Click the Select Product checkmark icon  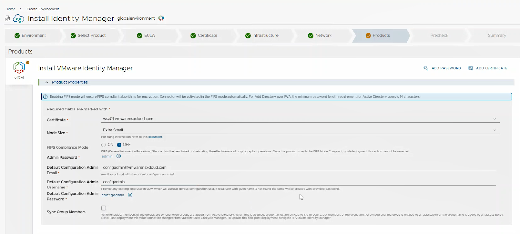pyautogui.click(x=73, y=36)
